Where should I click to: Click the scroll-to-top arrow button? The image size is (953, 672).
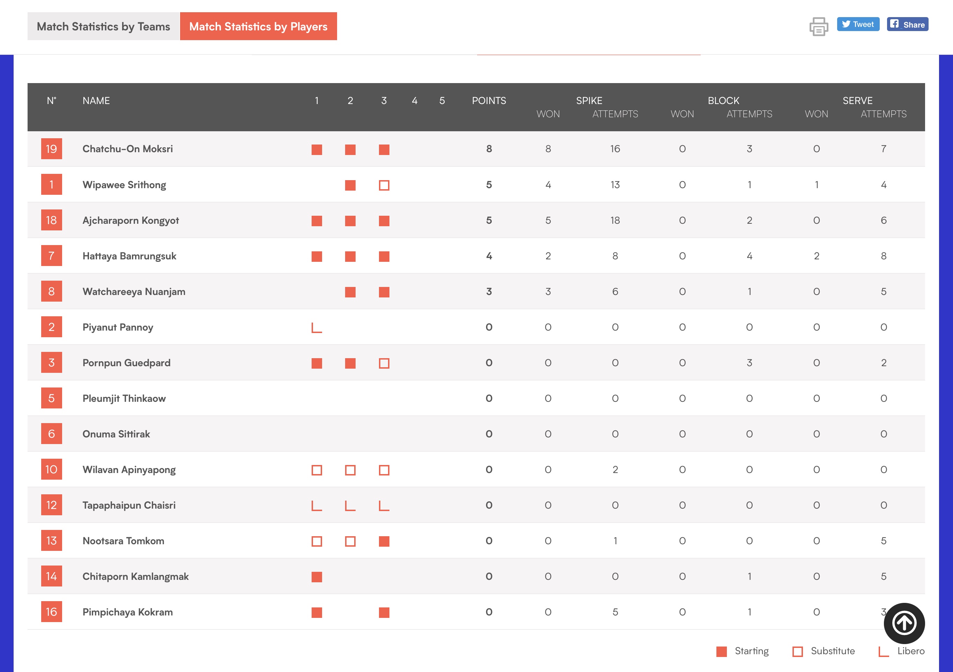coord(904,623)
